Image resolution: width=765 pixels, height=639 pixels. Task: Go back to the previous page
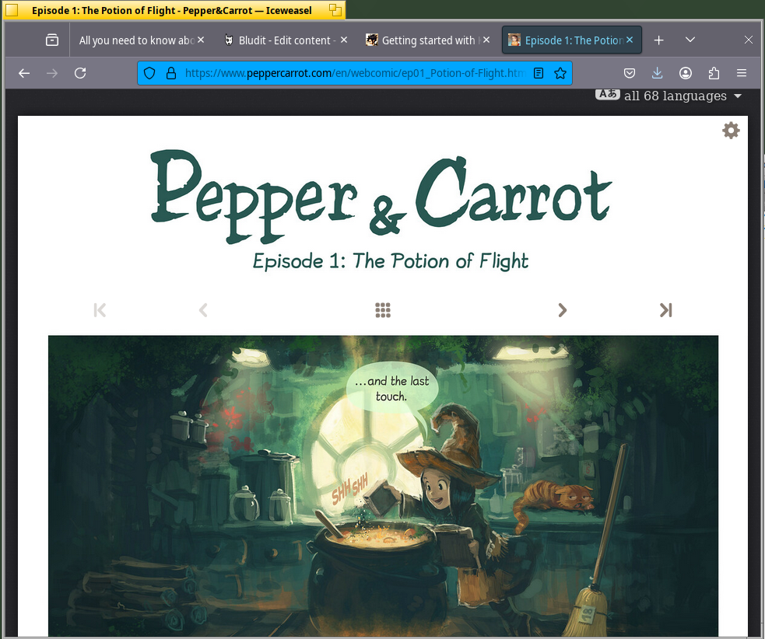click(24, 73)
